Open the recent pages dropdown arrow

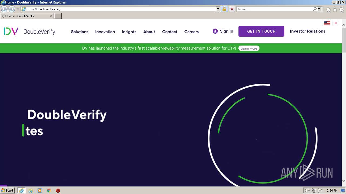(x=18, y=9)
